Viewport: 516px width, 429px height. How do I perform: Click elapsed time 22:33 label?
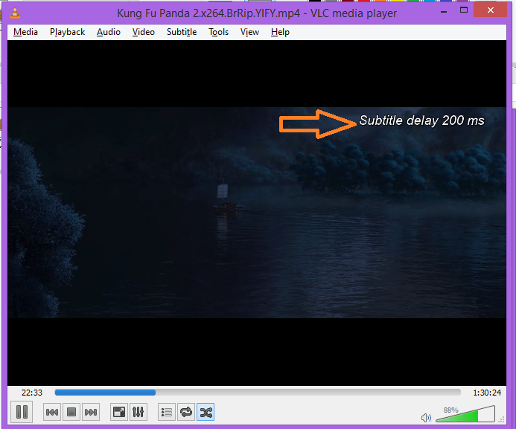tap(32, 393)
